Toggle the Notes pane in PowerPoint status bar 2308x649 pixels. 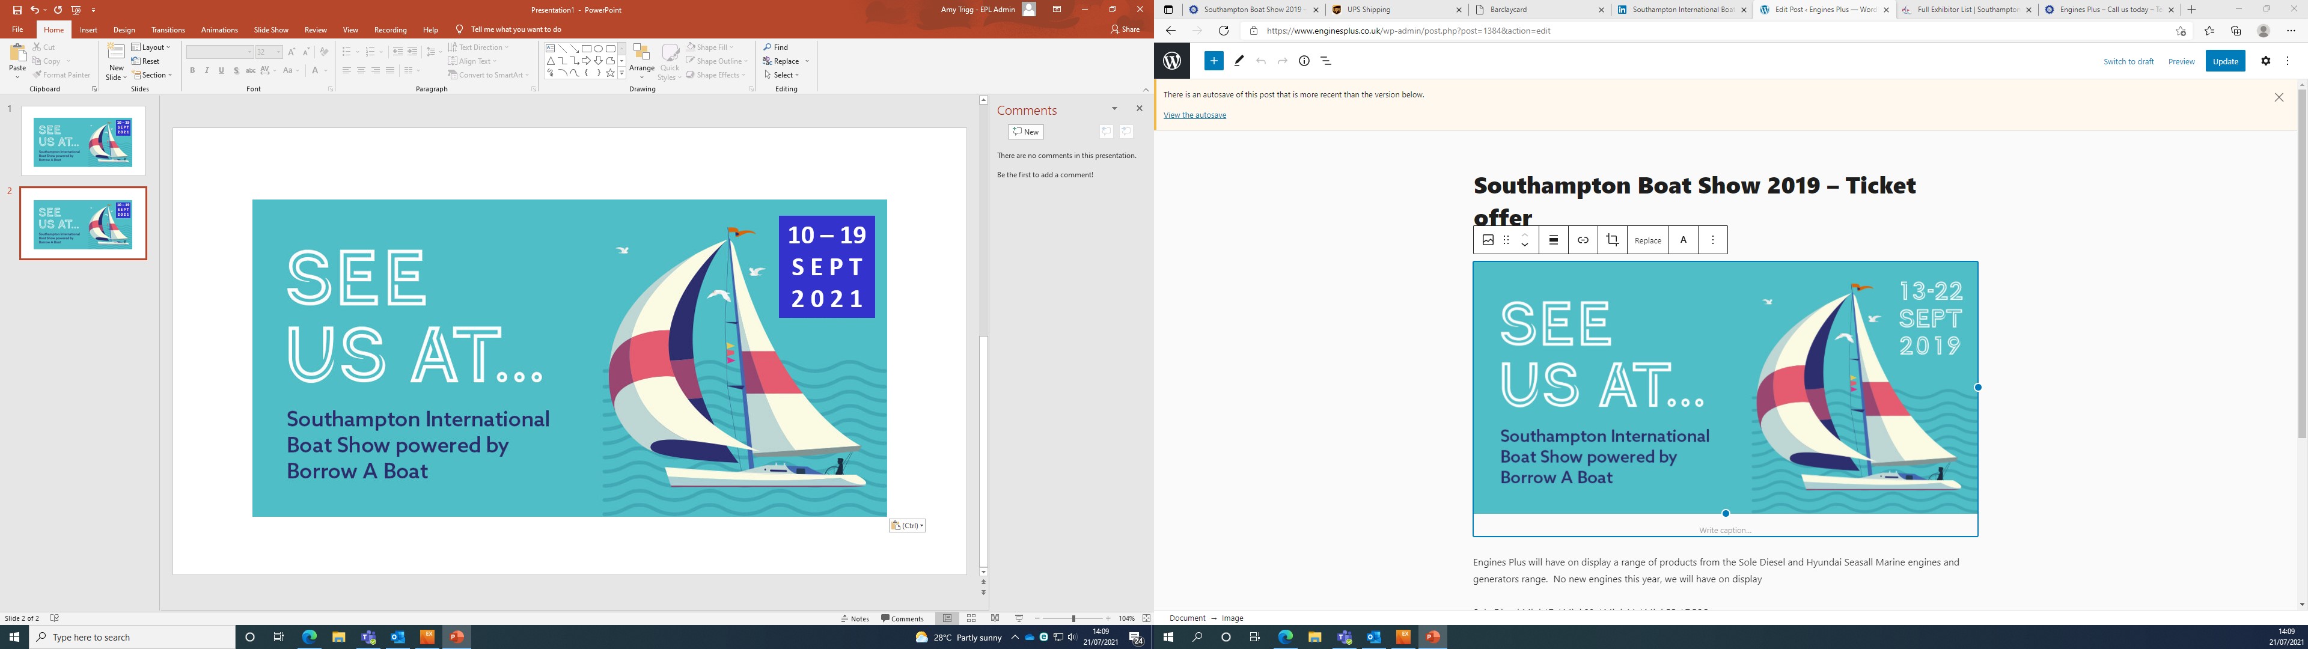click(x=856, y=618)
